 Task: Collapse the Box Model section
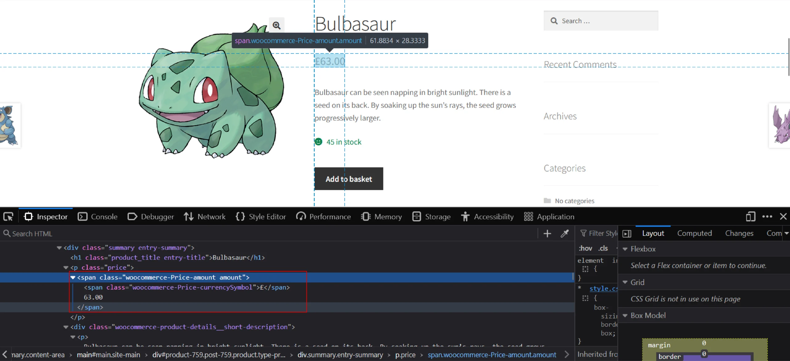625,316
